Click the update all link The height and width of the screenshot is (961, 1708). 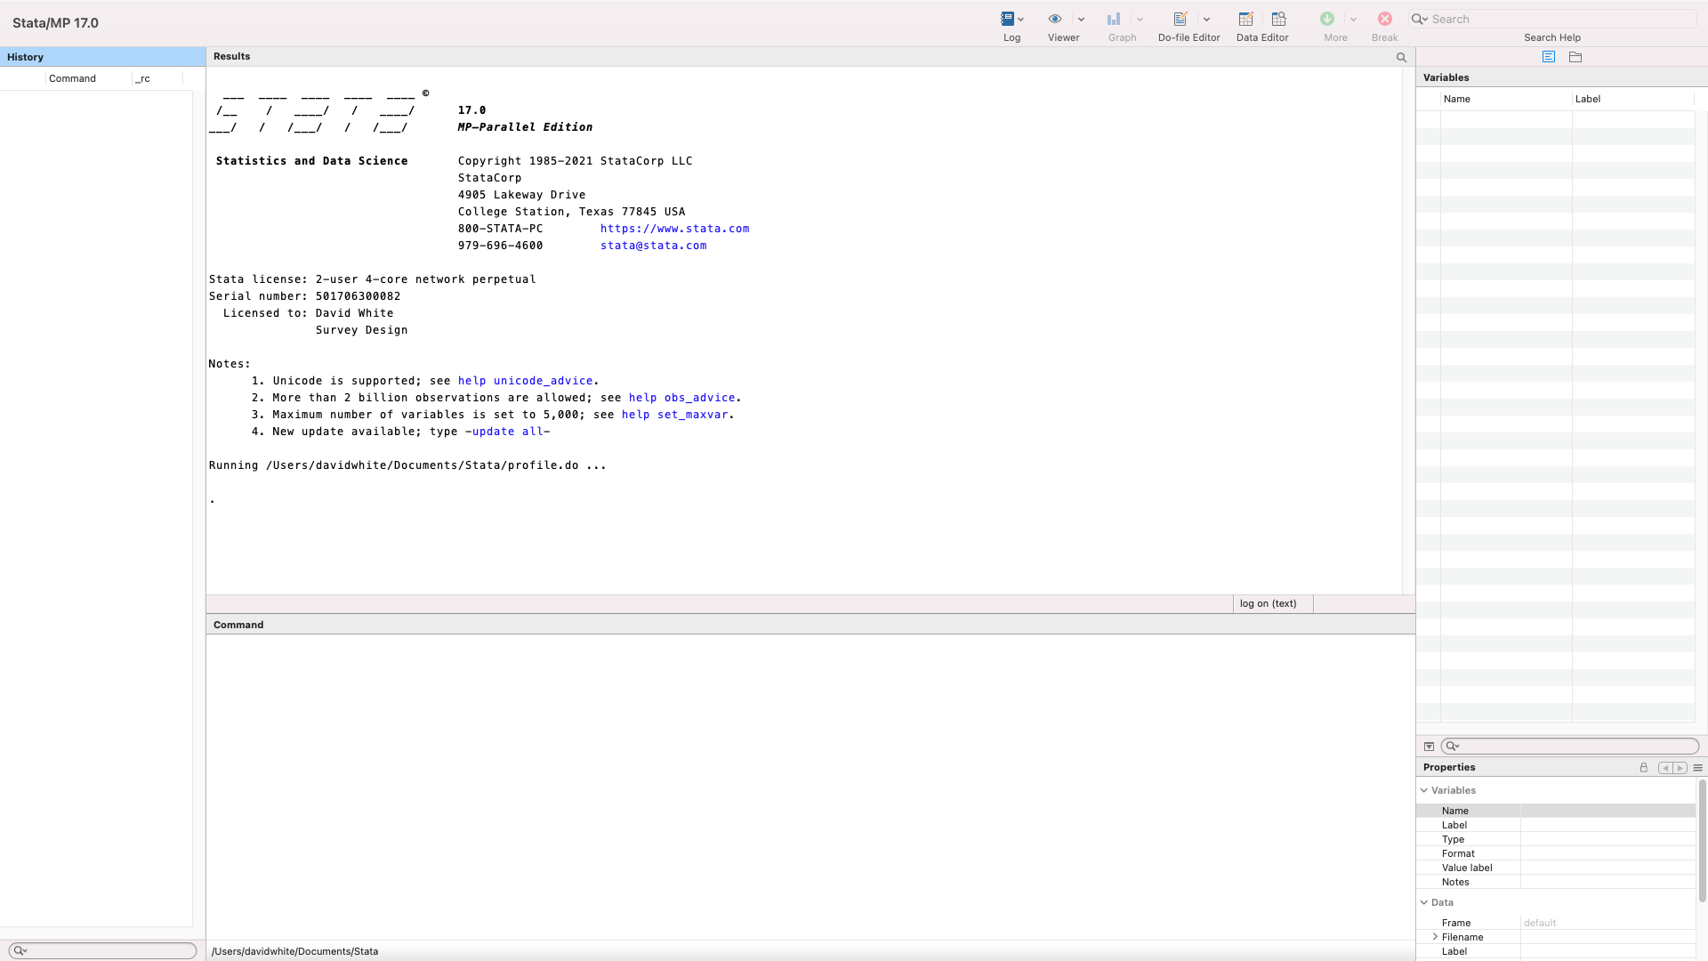click(x=507, y=432)
